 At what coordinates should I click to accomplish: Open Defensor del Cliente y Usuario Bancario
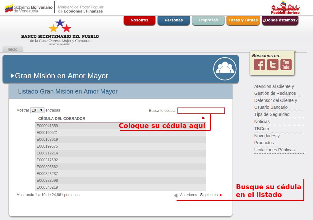pyautogui.click(x=275, y=104)
